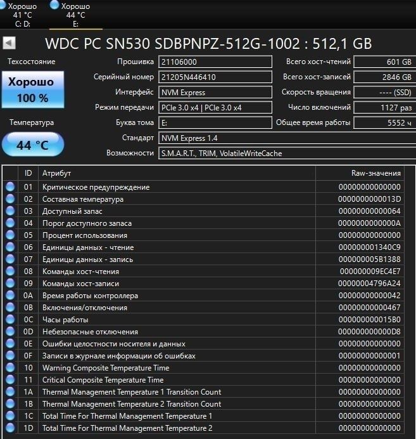Select Thermal Management Temperature 1 Transition Count text
Image resolution: width=416 pixels, height=439 pixels.
coord(132,391)
